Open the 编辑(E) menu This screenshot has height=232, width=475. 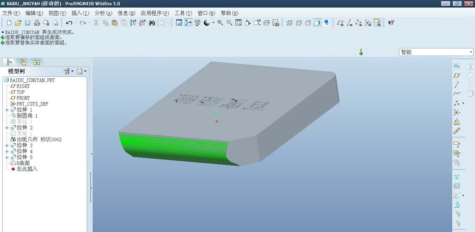point(34,13)
